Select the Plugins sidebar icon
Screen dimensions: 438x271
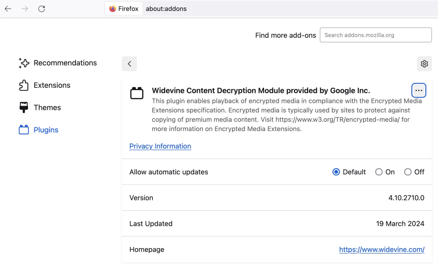click(x=24, y=130)
